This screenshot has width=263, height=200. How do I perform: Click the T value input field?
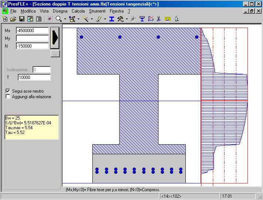pos(34,77)
